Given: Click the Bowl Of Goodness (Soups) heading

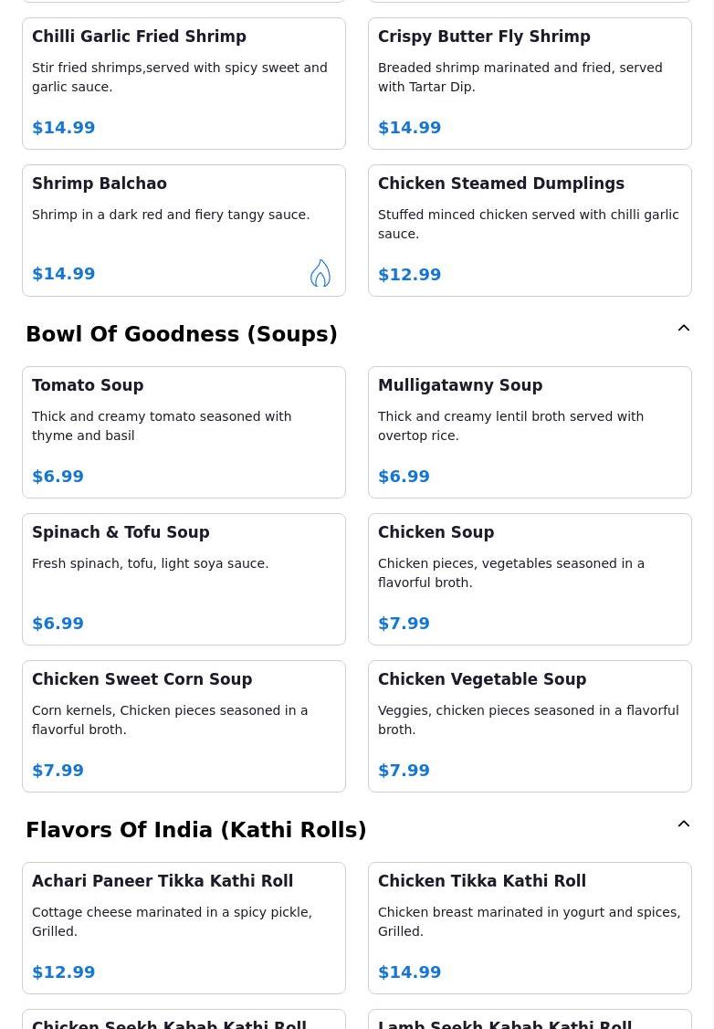Looking at the screenshot, I should [182, 334].
